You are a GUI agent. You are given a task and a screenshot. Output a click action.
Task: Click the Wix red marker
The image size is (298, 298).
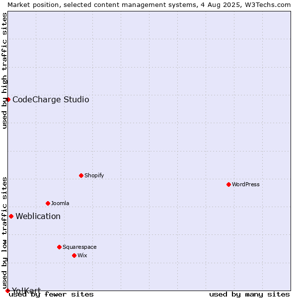coord(74,256)
